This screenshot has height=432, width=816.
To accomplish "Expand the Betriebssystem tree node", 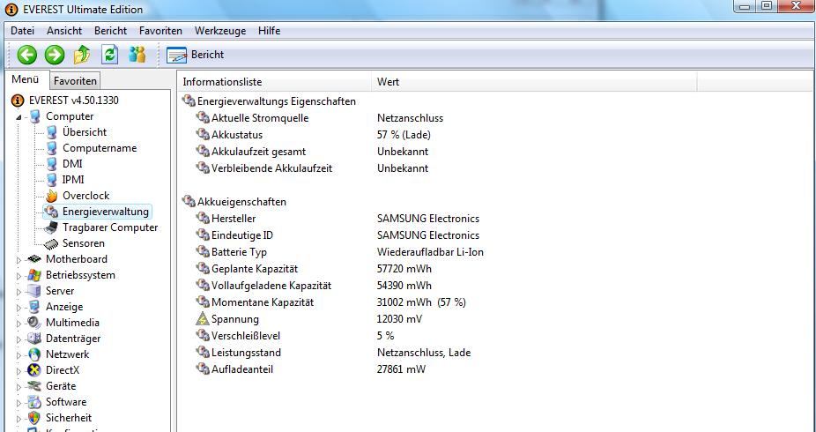I will tap(19, 276).
